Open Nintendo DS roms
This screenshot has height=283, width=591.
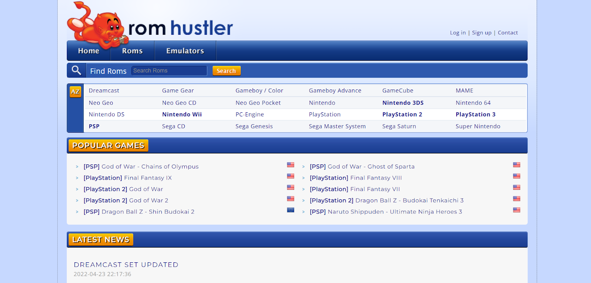pos(106,115)
